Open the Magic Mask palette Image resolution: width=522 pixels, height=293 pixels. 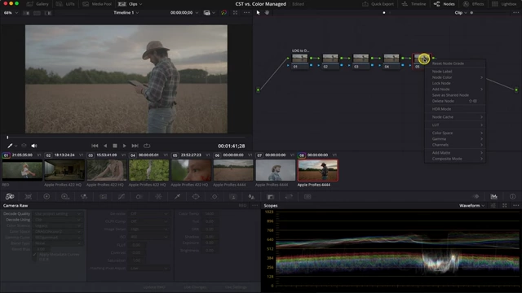(233, 197)
